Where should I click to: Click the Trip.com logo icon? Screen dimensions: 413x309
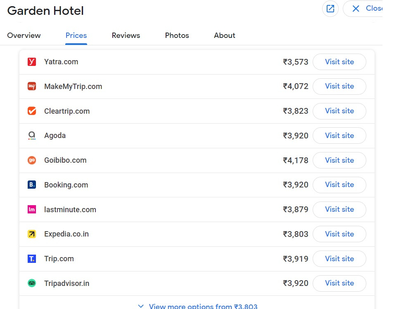pyautogui.click(x=32, y=259)
